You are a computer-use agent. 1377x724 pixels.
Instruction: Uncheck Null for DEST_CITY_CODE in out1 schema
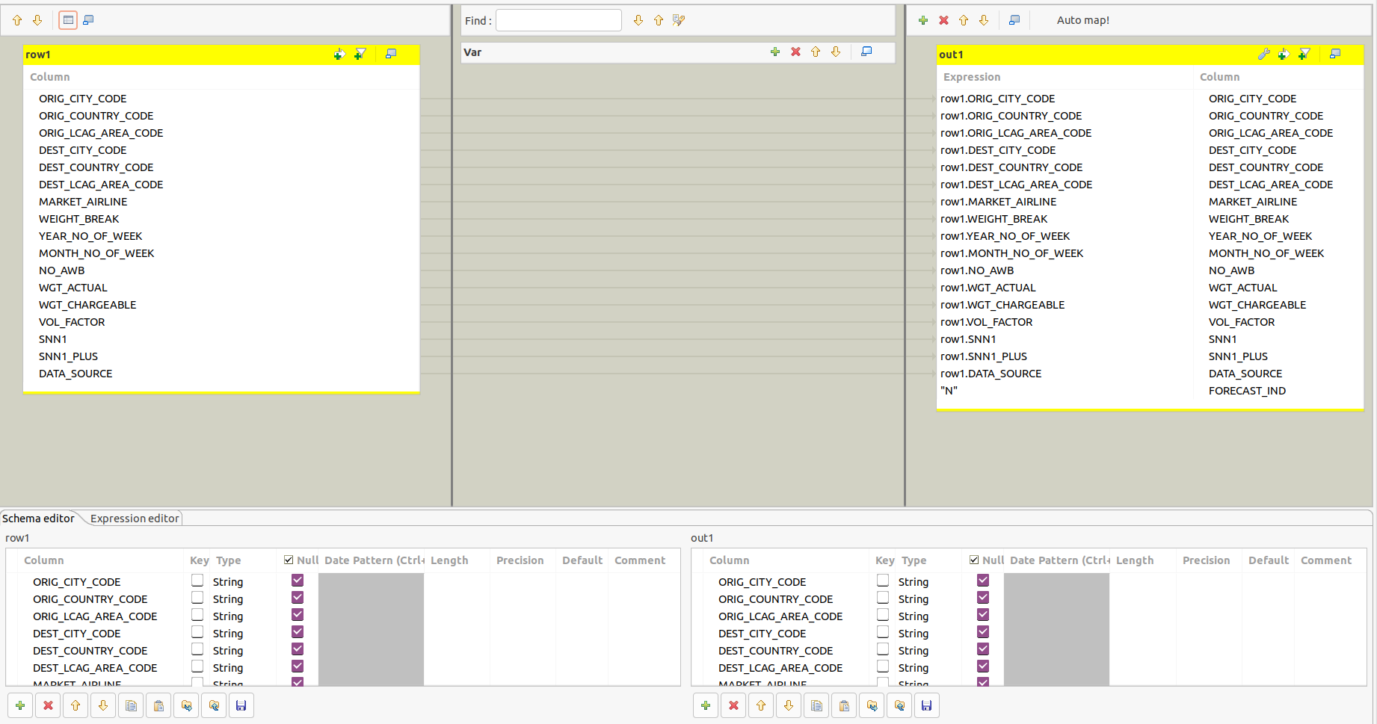coord(983,632)
